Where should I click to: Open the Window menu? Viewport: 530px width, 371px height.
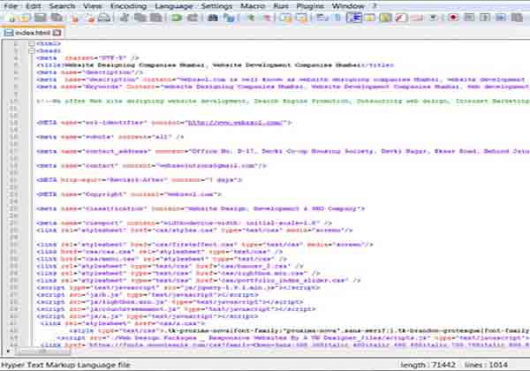348,6
